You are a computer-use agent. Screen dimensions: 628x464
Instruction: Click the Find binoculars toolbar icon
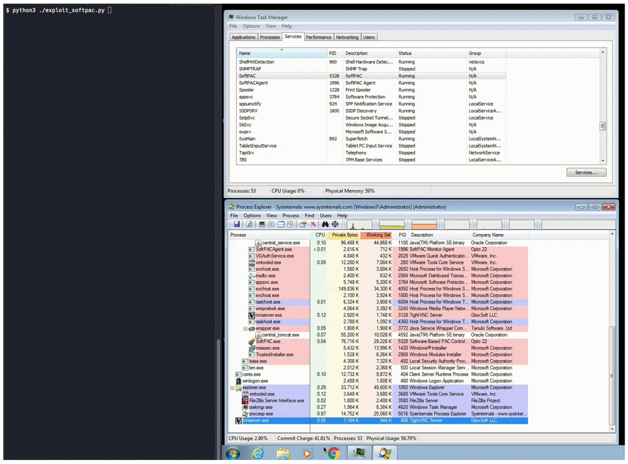325,224
